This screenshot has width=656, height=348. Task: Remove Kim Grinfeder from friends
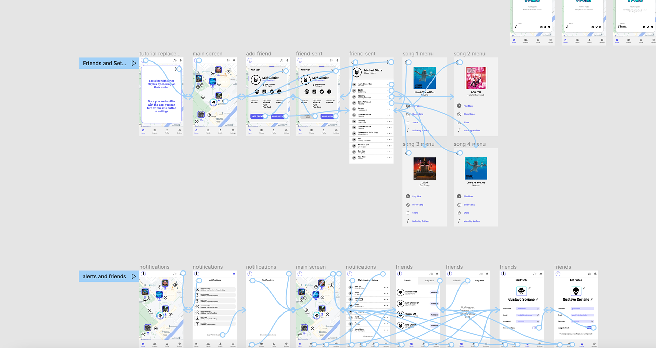tap(434, 304)
